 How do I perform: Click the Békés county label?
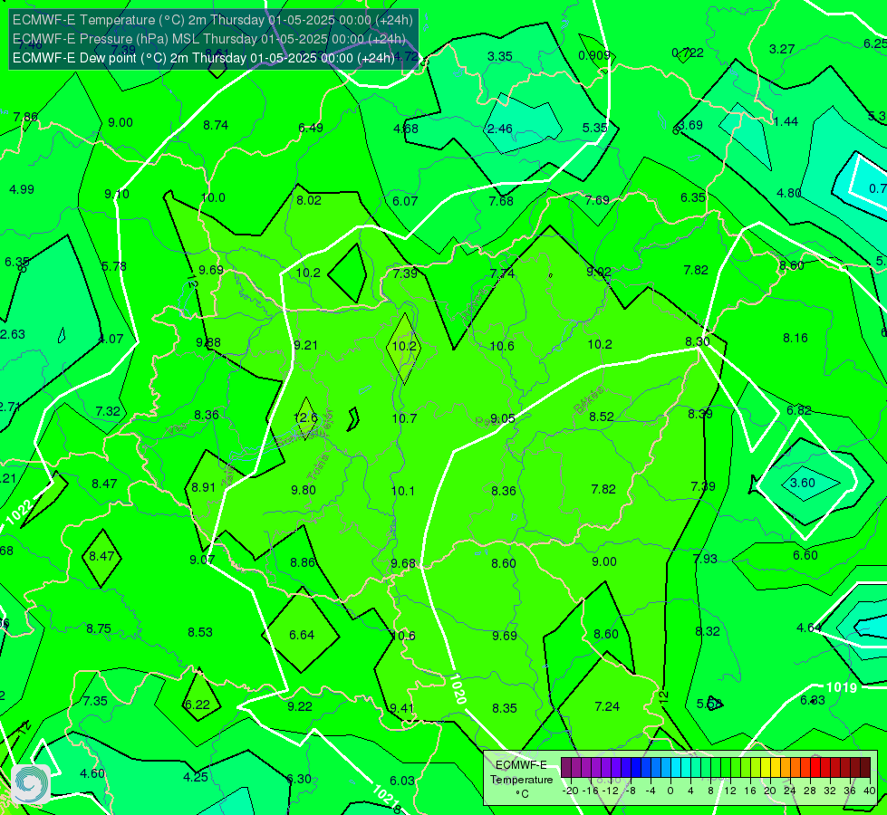588,400
